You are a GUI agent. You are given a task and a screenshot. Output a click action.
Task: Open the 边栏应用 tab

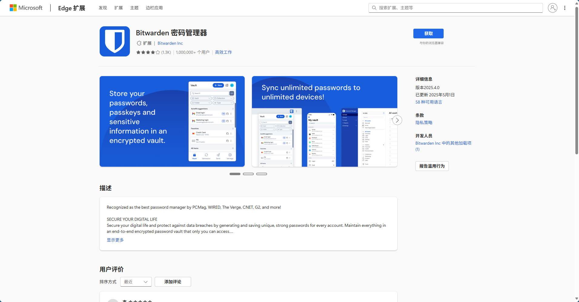tap(154, 8)
